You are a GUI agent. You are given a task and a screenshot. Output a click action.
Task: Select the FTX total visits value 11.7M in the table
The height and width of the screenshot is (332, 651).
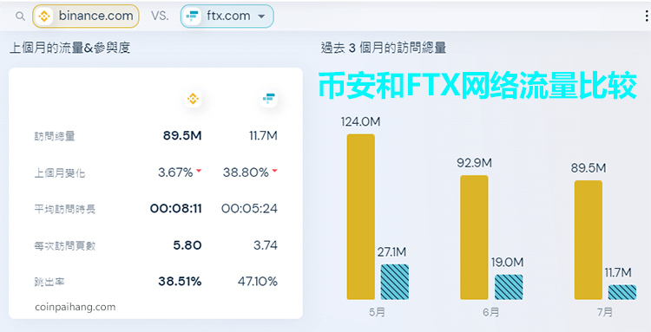[x=263, y=135]
